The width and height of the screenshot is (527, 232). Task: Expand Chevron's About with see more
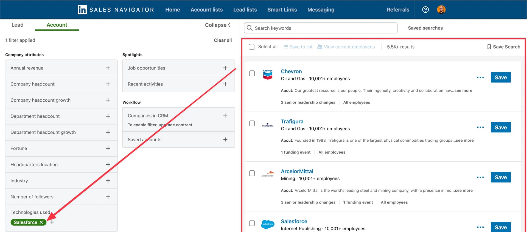pyautogui.click(x=463, y=91)
